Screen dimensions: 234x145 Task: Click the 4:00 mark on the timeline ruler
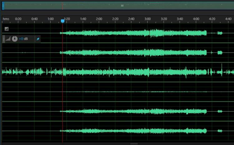coord(196,19)
